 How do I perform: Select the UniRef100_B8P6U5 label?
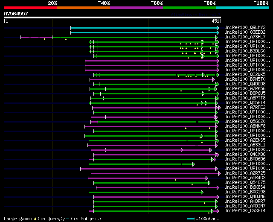245,93
